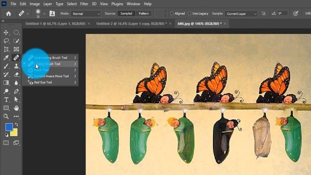Reset default foreground and background colors
This screenshot has height=175, width=311.
6,135
